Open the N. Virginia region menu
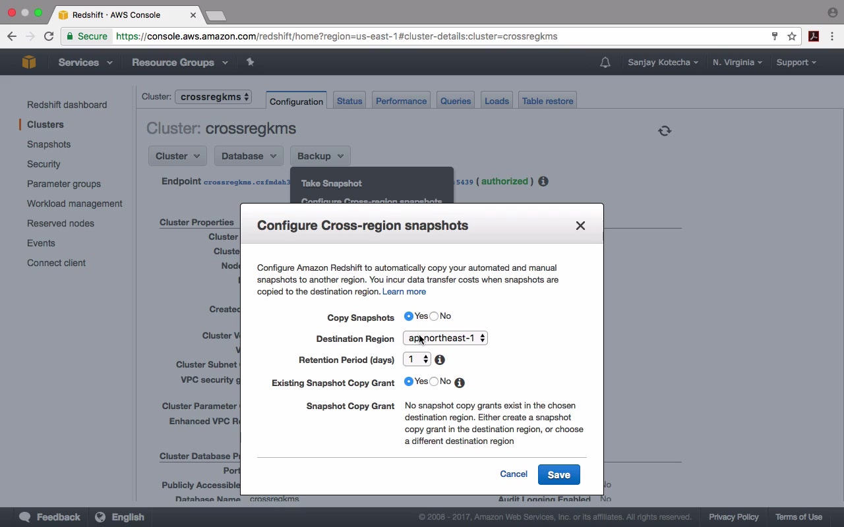Image resolution: width=844 pixels, height=527 pixels. (x=737, y=63)
